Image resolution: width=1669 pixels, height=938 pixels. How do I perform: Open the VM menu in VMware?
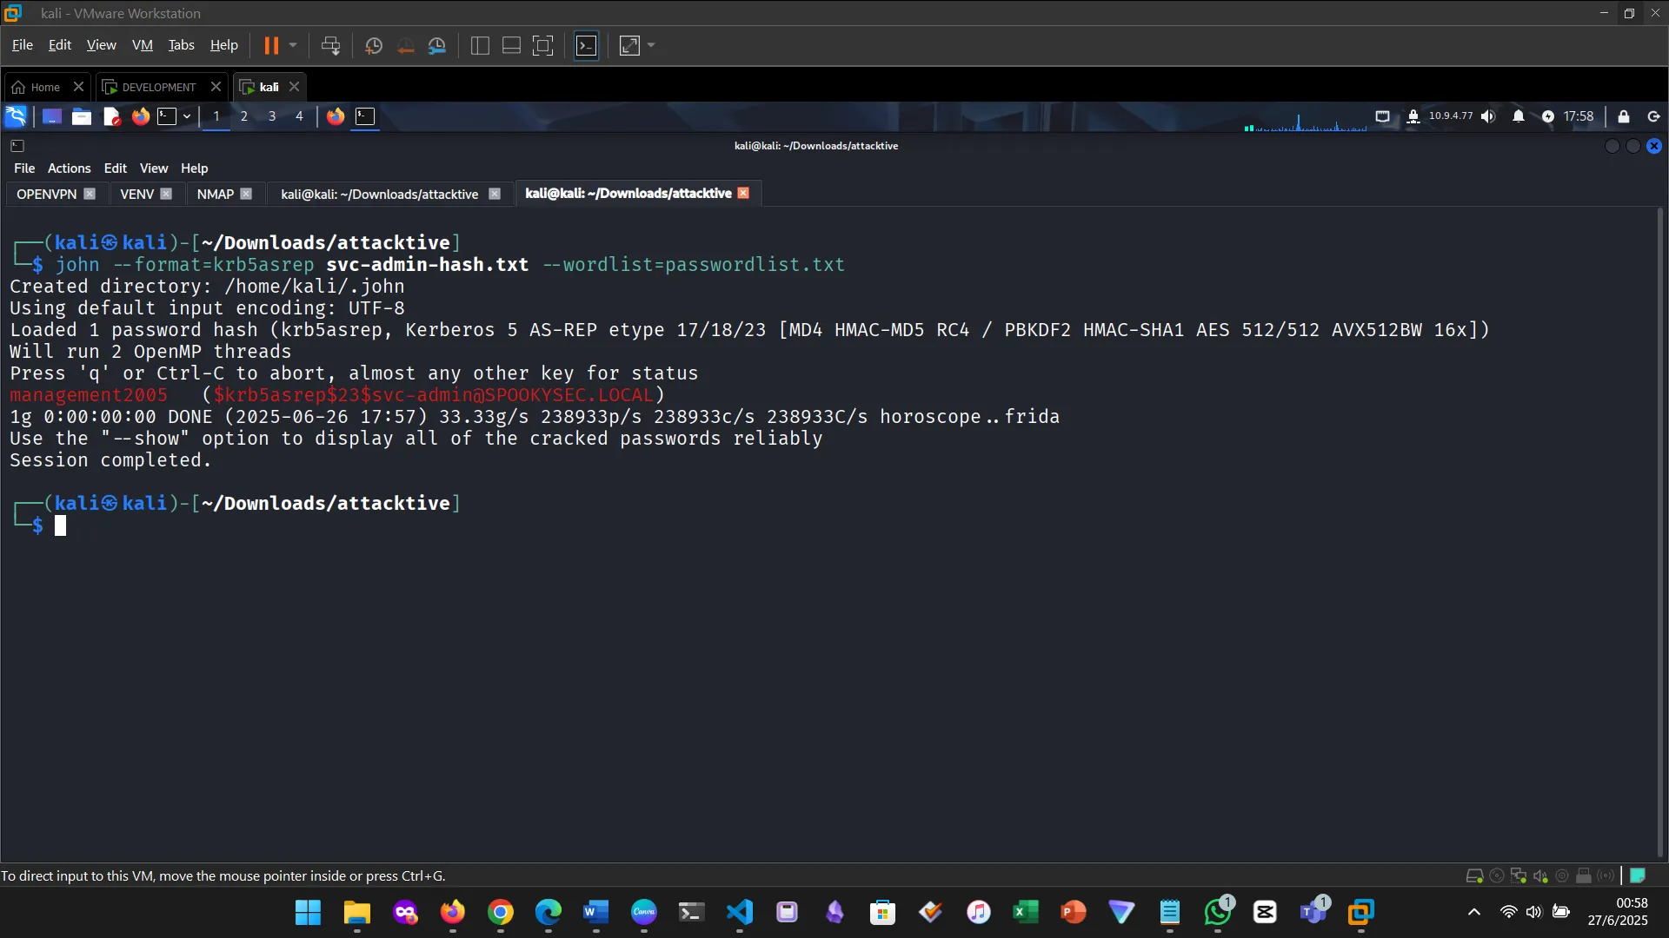[142, 44]
